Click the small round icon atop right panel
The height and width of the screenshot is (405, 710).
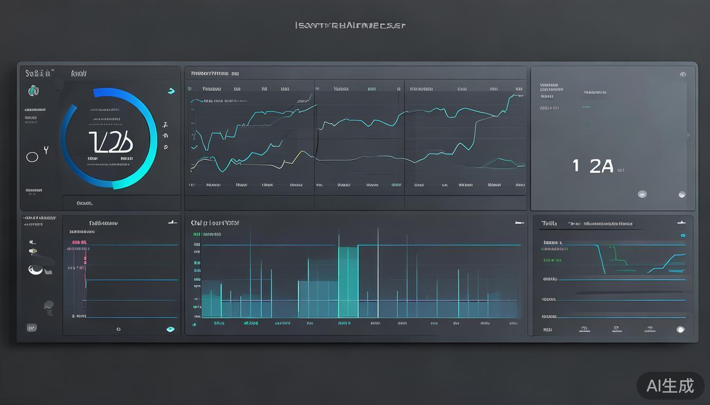tap(683, 74)
